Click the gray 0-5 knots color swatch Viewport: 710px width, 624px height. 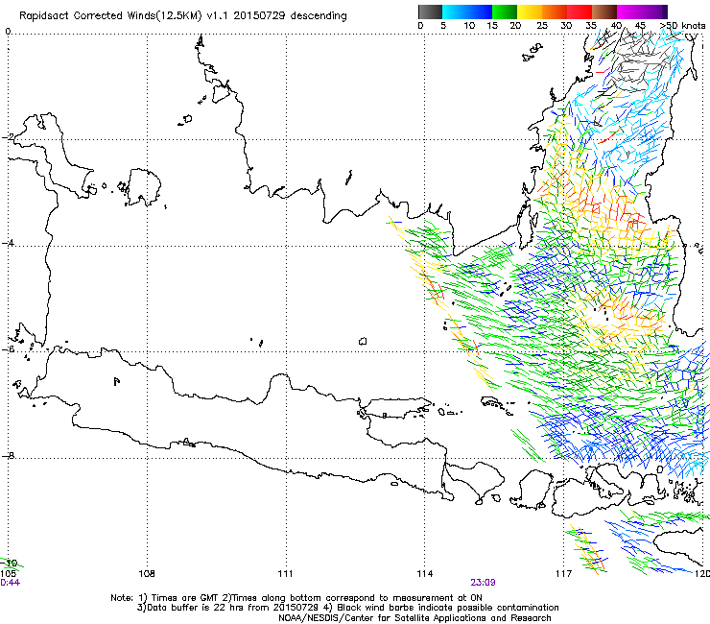[430, 12]
